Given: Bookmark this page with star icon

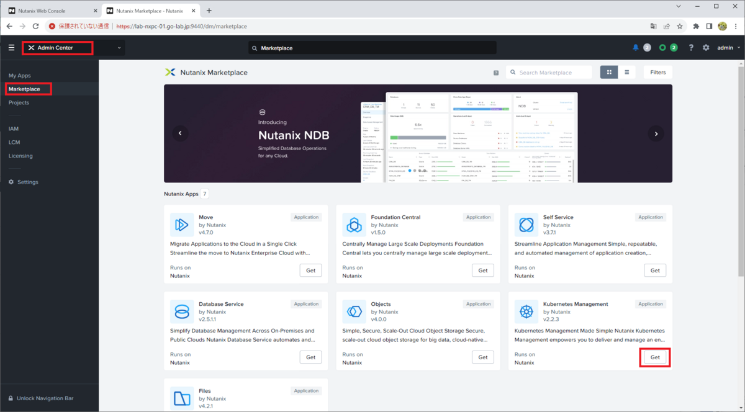Looking at the screenshot, I should (x=680, y=27).
